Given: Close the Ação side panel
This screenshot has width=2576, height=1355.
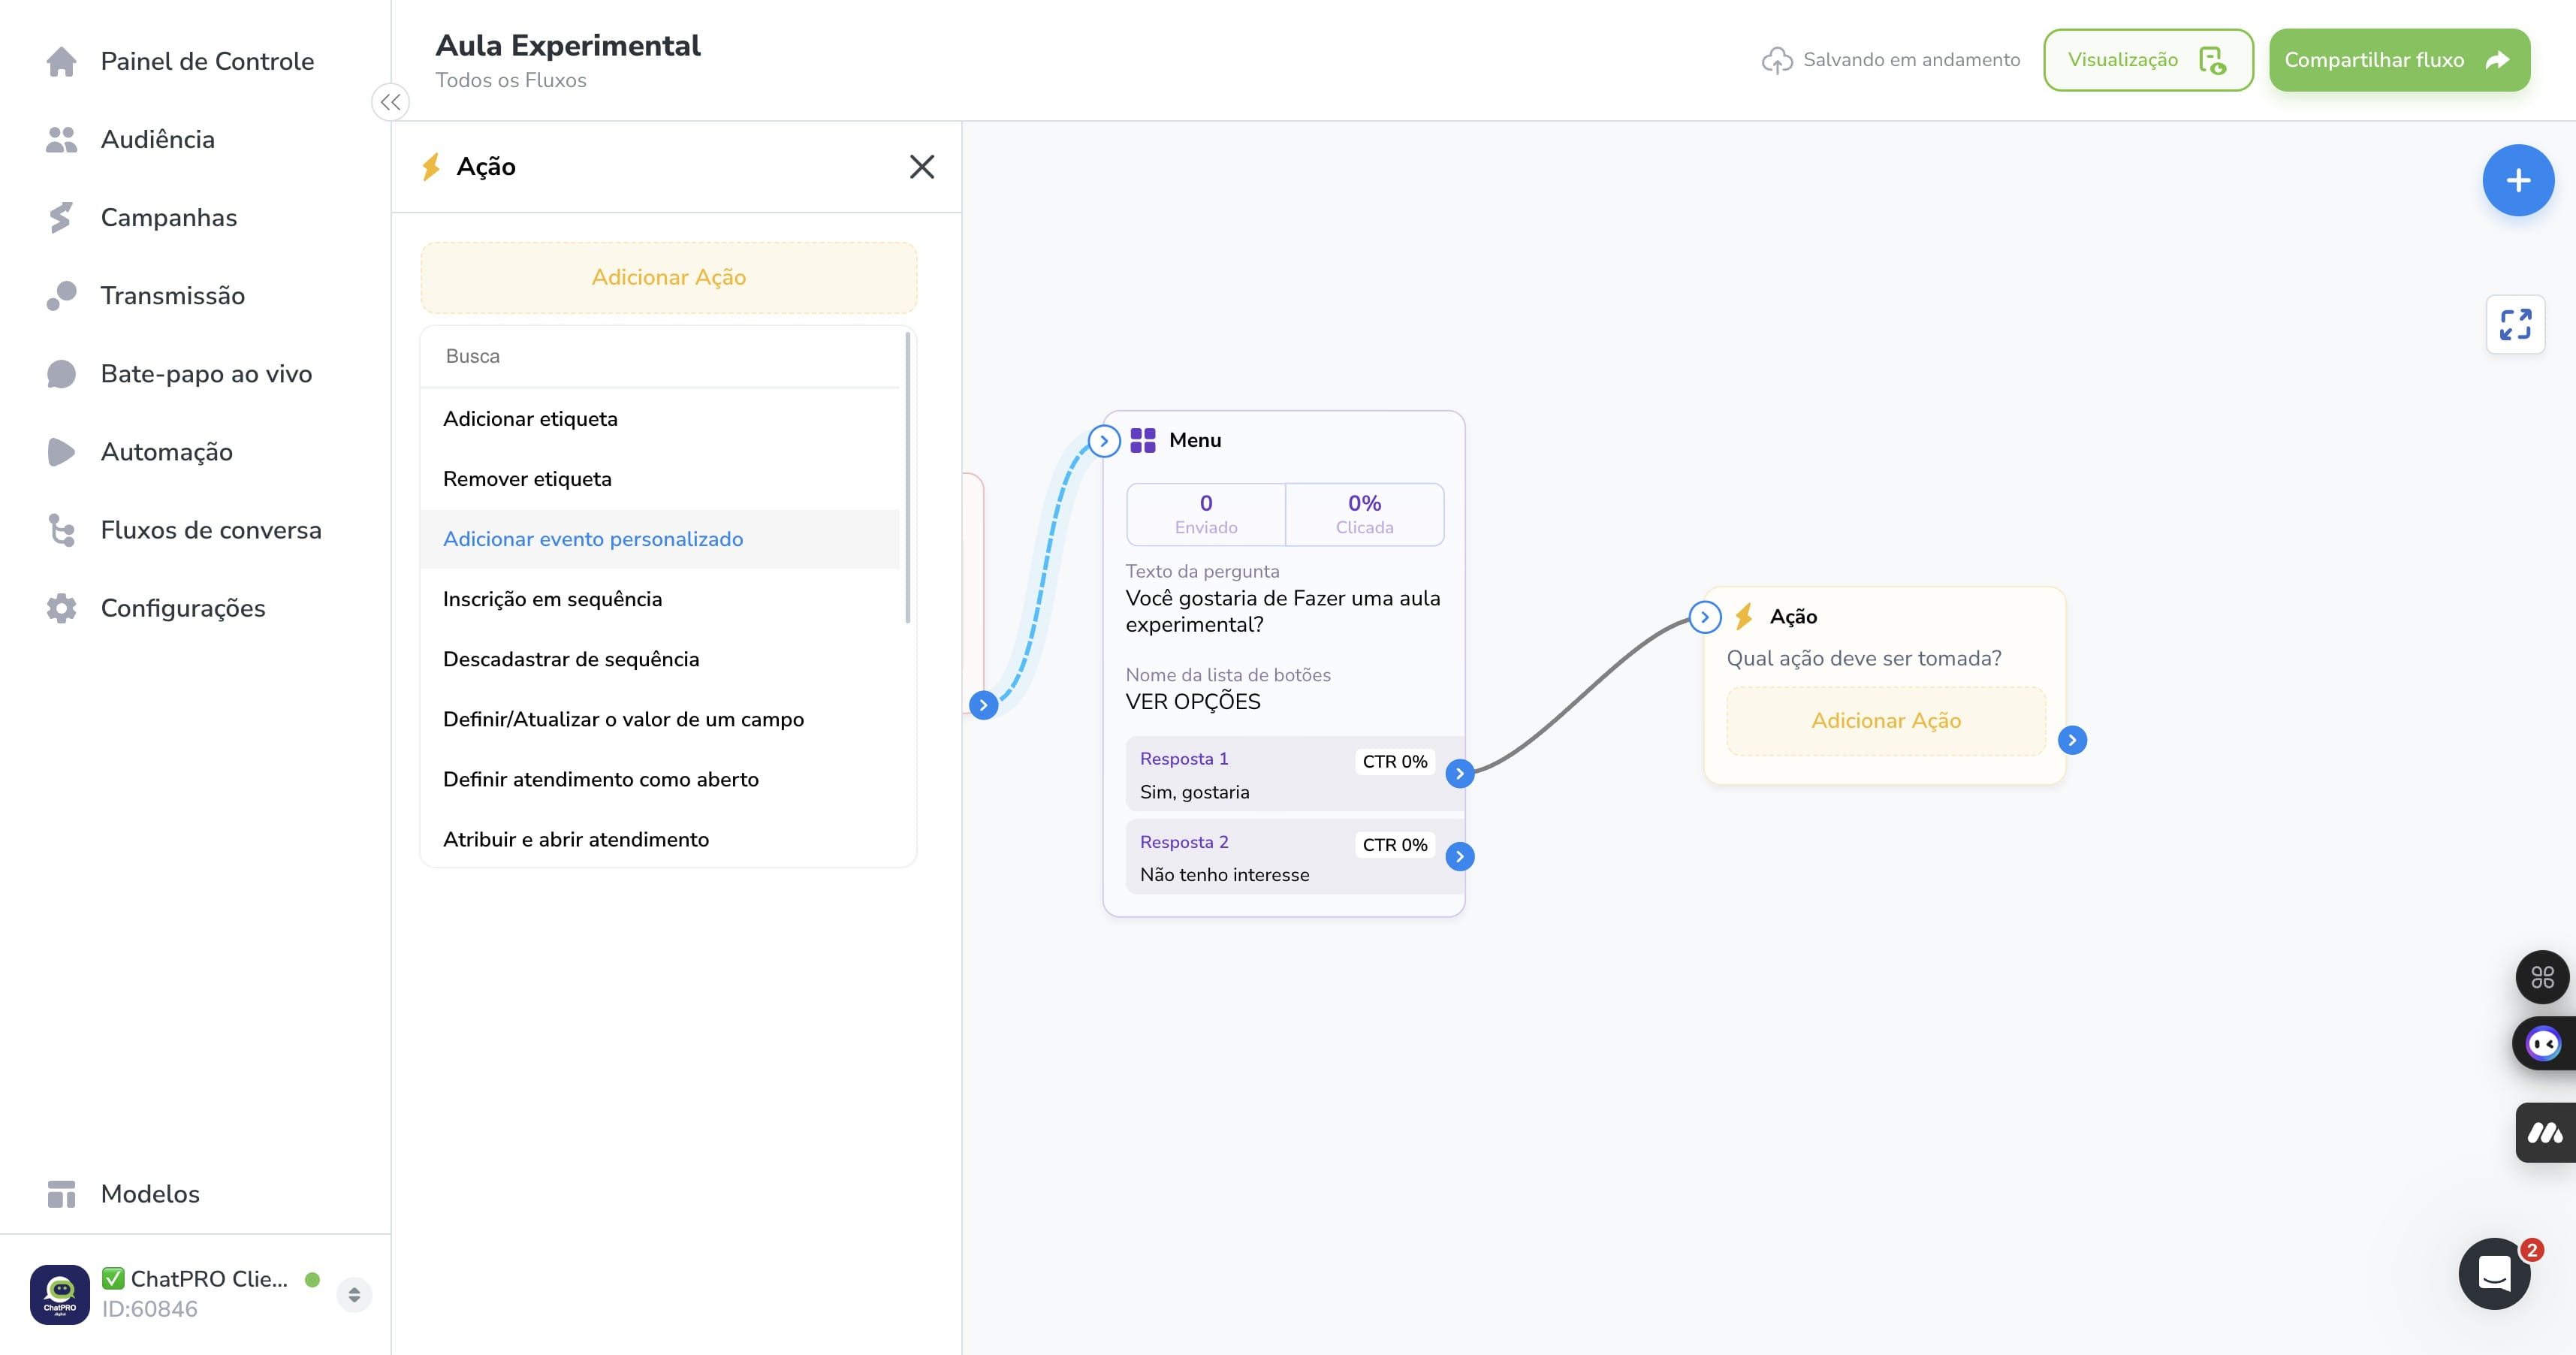Looking at the screenshot, I should click(921, 166).
